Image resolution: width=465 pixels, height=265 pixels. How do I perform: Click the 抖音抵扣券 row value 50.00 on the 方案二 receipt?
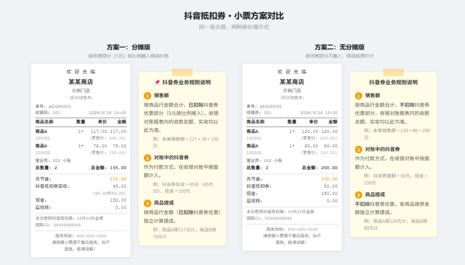click(x=331, y=187)
